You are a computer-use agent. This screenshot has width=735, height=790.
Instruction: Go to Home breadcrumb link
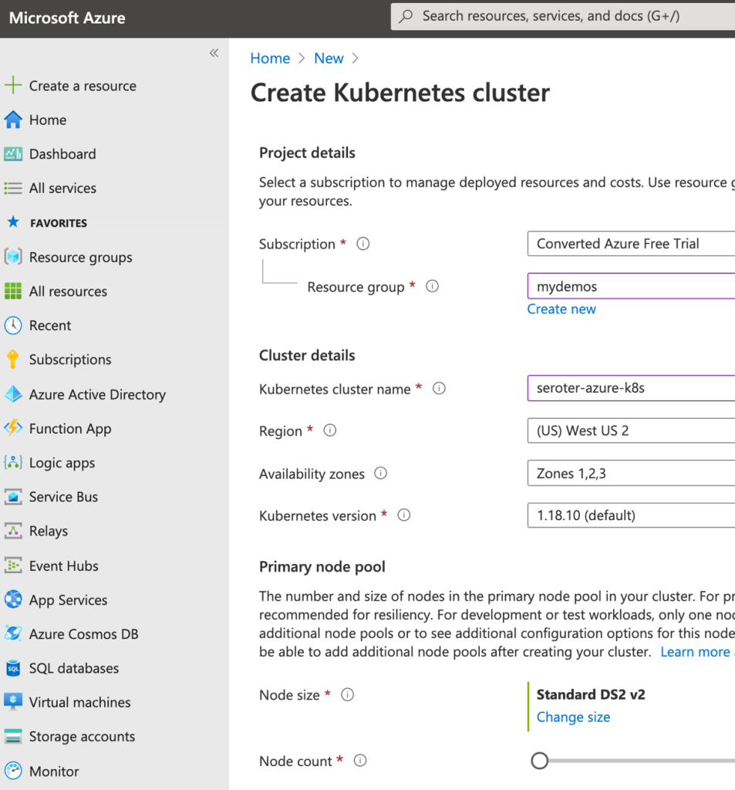(270, 59)
